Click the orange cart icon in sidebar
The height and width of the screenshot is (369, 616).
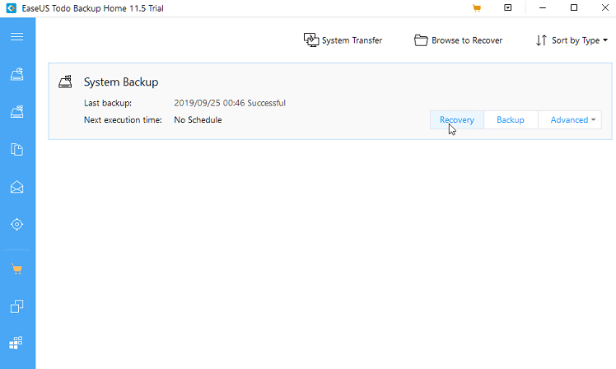click(17, 269)
